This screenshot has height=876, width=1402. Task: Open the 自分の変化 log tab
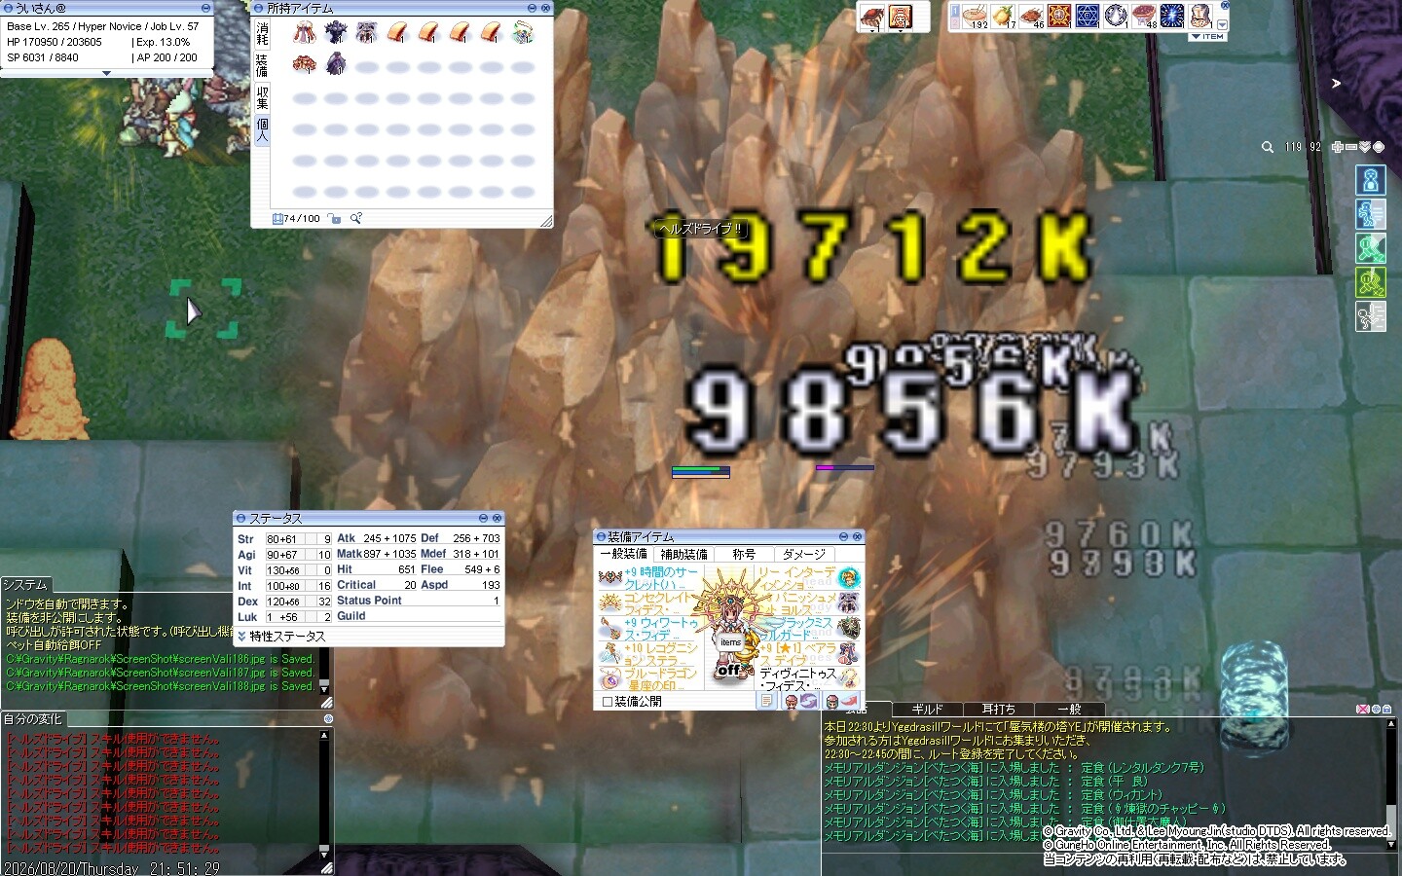pyautogui.click(x=32, y=719)
